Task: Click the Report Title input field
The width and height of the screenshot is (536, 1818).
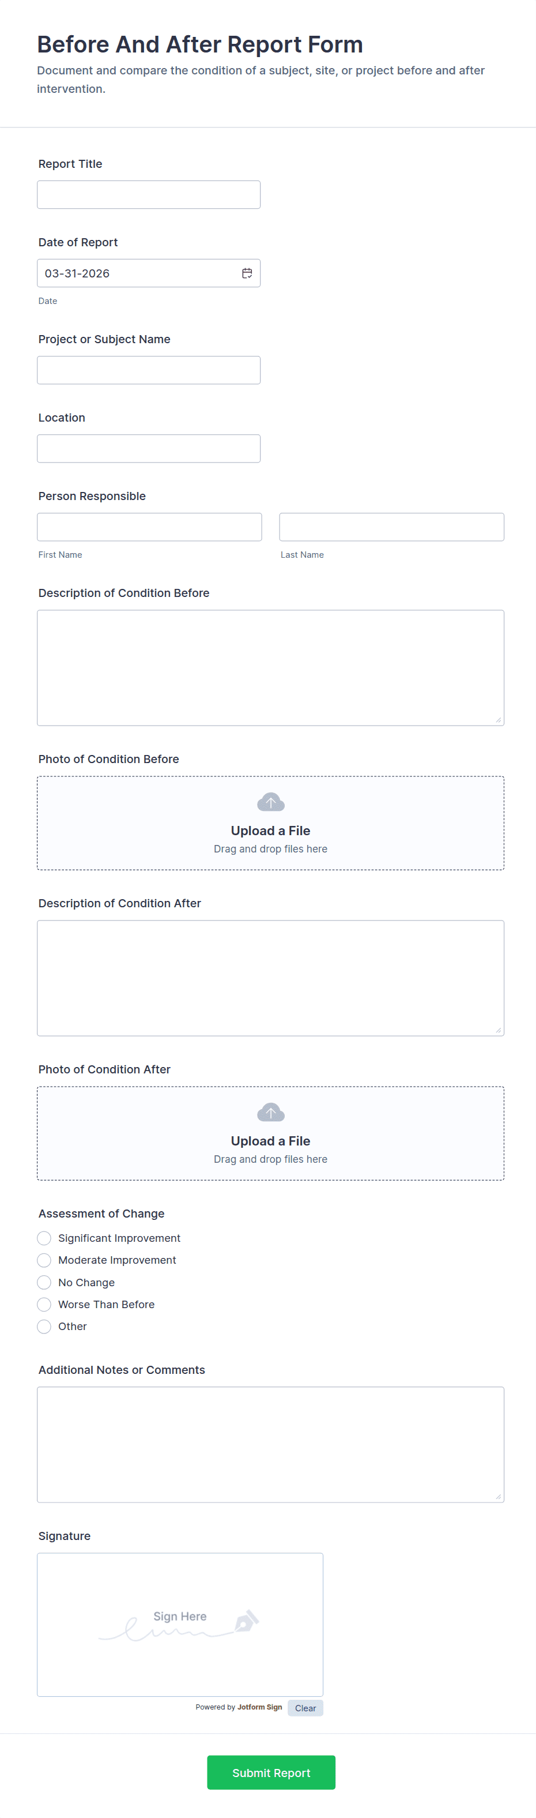Action: (x=149, y=194)
